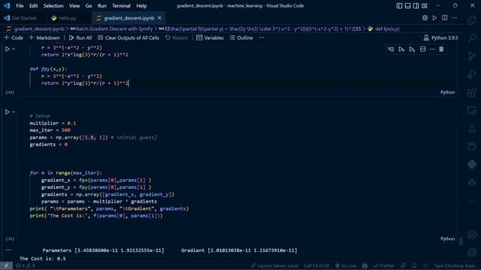Split the current cell
The height and width of the screenshot is (270, 481).
click(422, 49)
